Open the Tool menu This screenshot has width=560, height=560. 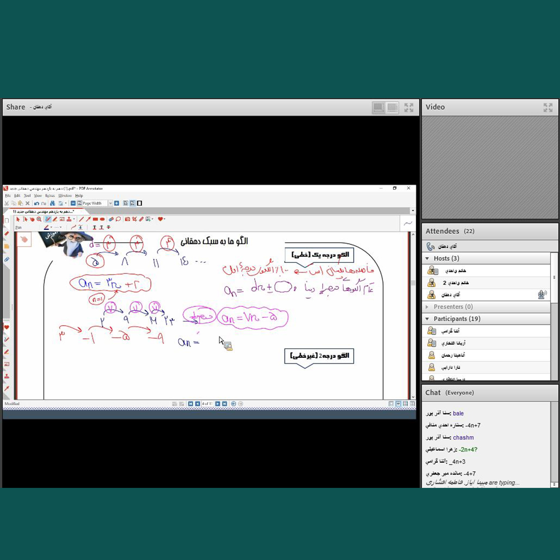pos(27,195)
